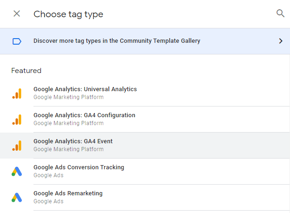The width and height of the screenshot is (290, 213).
Task: Click the Google Ads Conversion Tracking logo
Action: 17,172
